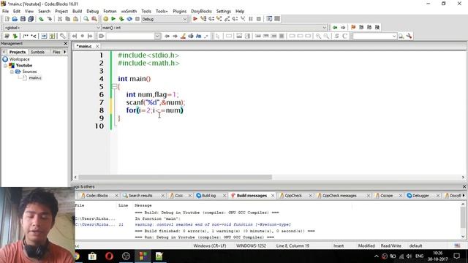Select main.c in the project tree
468x263 pixels.
(x=35, y=78)
